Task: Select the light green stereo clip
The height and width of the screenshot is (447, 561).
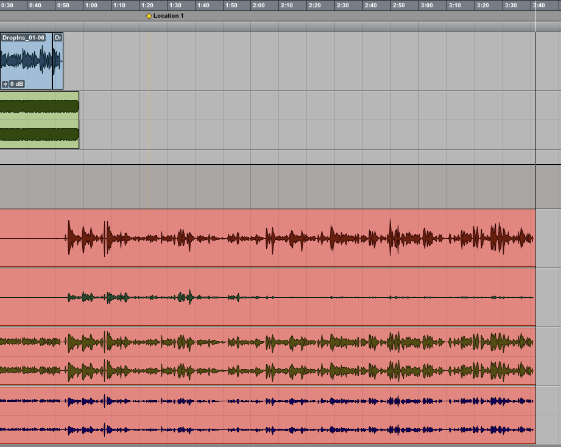Action: 40,120
